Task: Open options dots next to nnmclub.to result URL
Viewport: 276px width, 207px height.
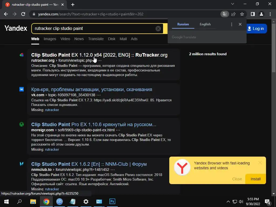Action: tap(113, 170)
